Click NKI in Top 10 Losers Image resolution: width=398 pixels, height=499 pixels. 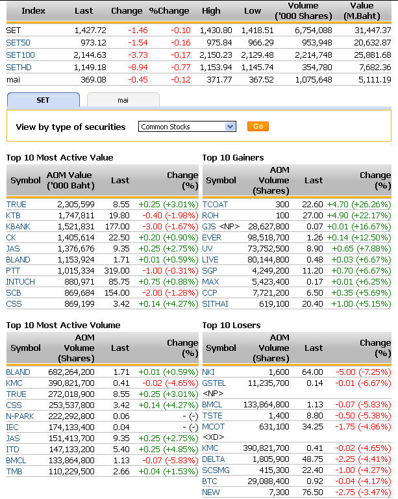[208, 372]
